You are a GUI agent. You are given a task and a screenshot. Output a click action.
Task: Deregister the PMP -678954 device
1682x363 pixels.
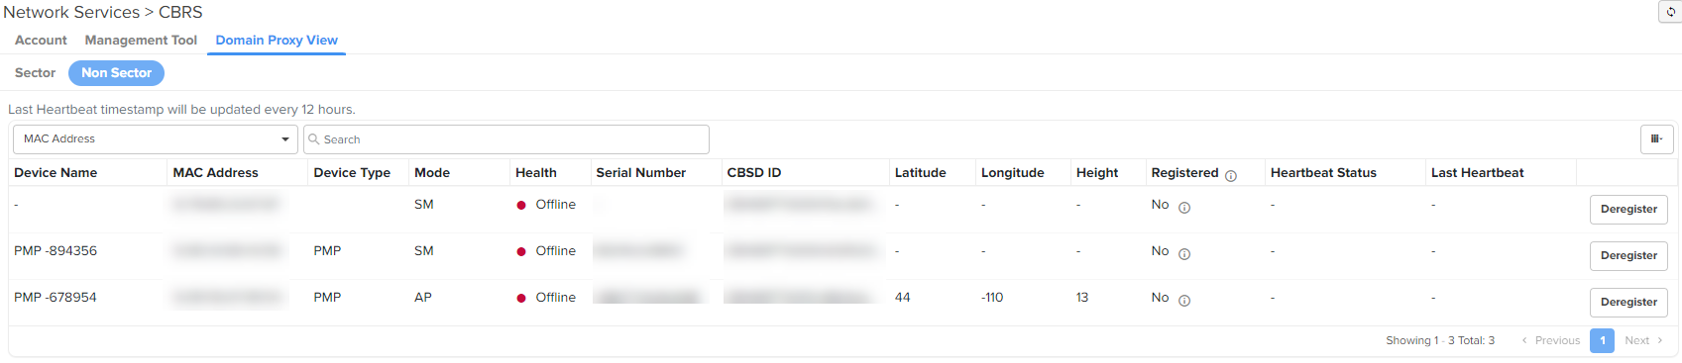point(1628,302)
